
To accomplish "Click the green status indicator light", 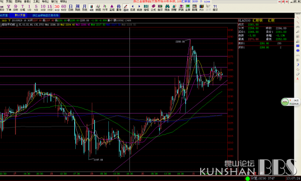I will click(x=248, y=178).
